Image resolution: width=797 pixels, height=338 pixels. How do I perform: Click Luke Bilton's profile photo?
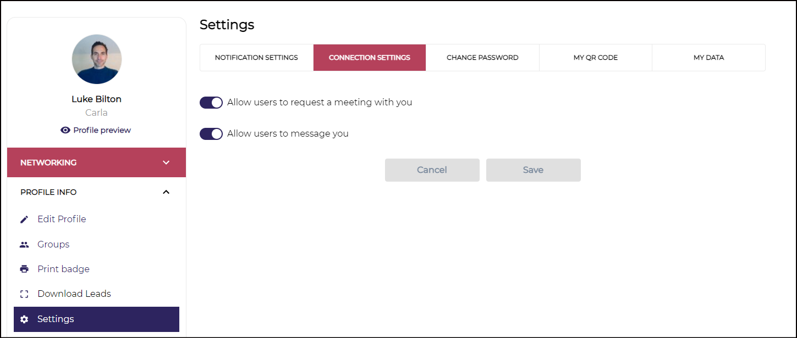click(97, 59)
